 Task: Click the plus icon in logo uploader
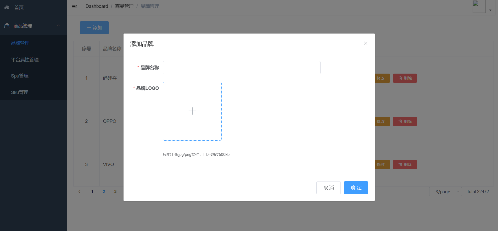coord(192,111)
